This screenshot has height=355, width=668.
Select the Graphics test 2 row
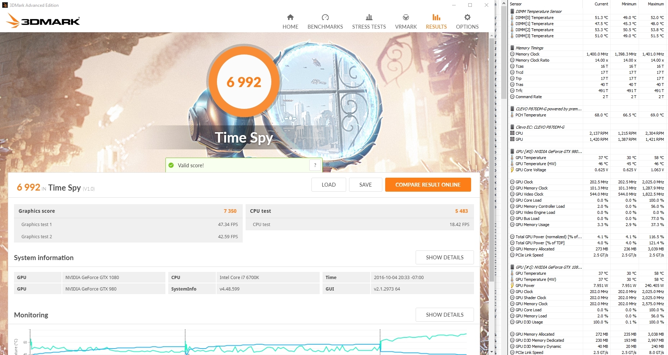click(x=128, y=236)
